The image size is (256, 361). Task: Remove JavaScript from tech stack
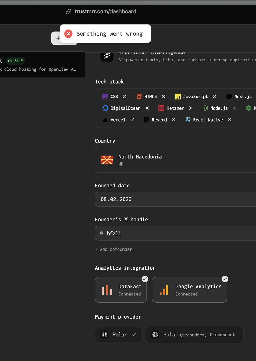[x=215, y=97]
